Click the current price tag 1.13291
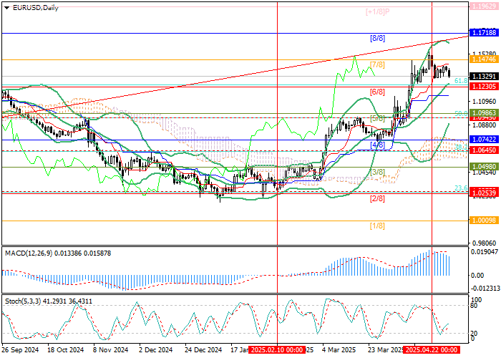501x358 pixels. pos(485,75)
